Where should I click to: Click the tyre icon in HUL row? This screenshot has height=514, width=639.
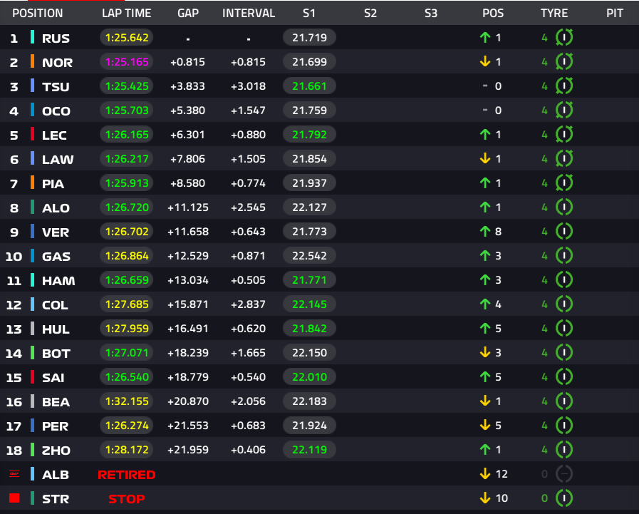pos(564,329)
